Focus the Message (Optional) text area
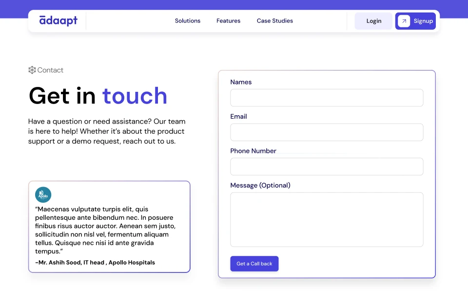This screenshot has height=293, width=468. pyautogui.click(x=327, y=219)
